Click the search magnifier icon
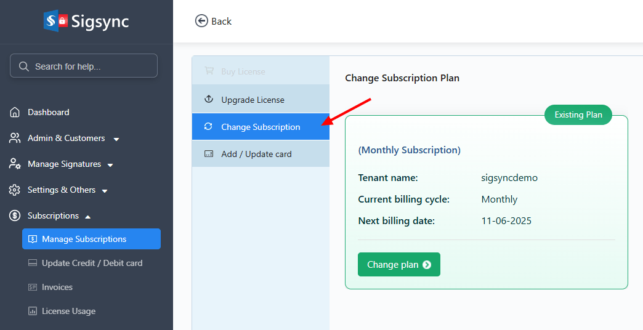This screenshot has width=643, height=330. pos(24,66)
